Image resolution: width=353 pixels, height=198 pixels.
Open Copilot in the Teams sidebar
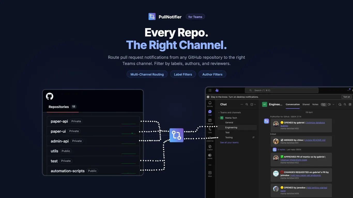[210, 147]
